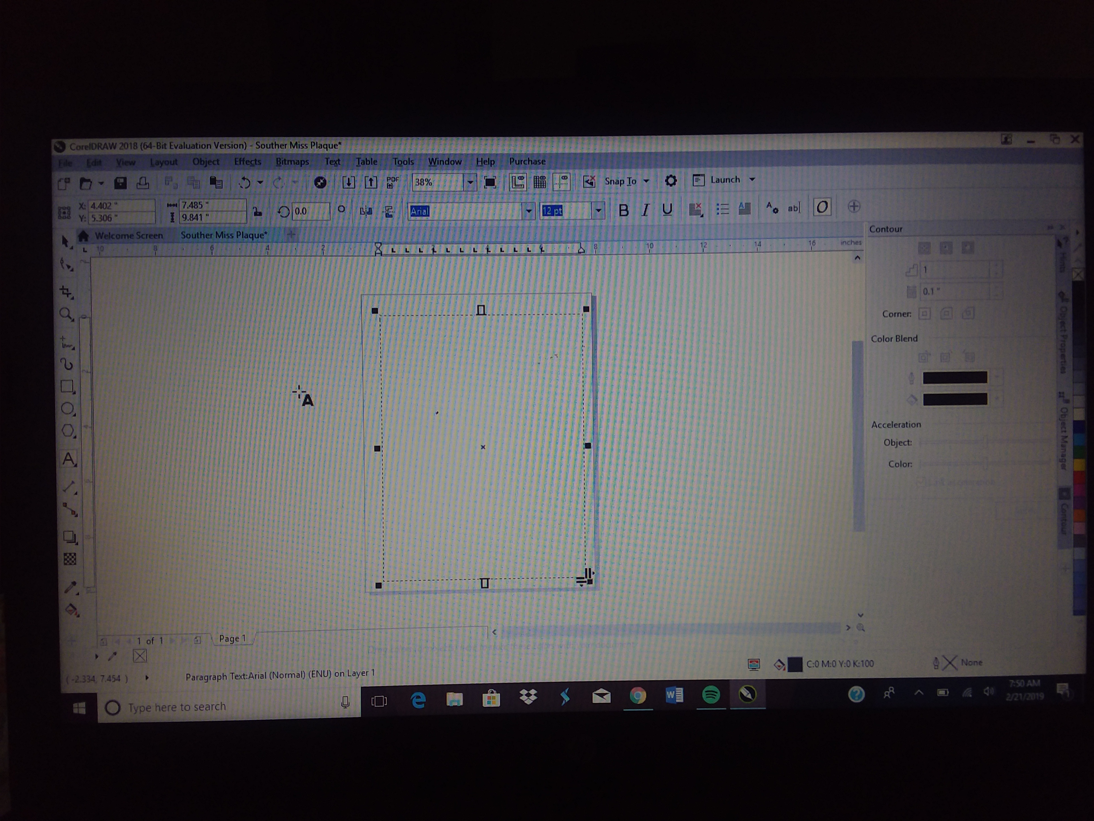Open the zoom level dropdown
This screenshot has width=1094, height=821.
(470, 182)
